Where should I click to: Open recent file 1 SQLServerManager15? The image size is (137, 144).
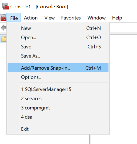58,89
